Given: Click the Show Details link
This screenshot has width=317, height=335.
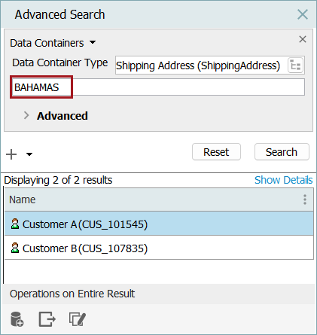Looking at the screenshot, I should click(283, 180).
